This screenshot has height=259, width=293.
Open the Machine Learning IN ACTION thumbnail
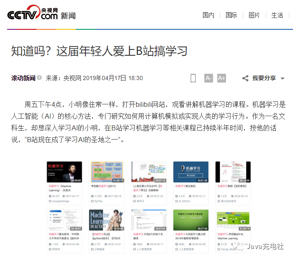pos(106,220)
